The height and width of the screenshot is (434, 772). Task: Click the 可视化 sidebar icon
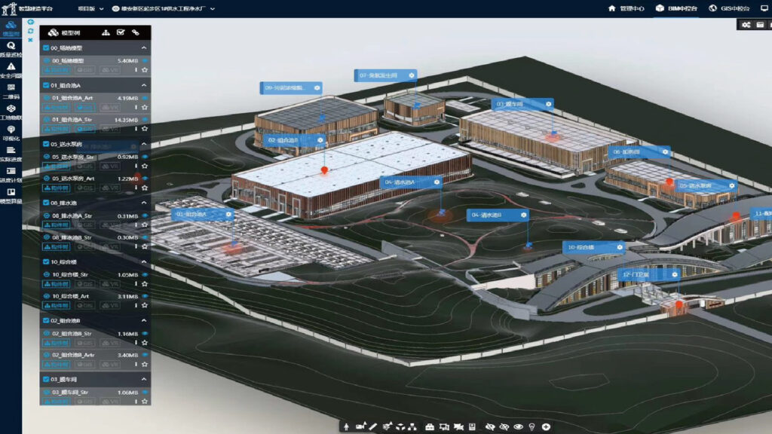[x=11, y=130]
